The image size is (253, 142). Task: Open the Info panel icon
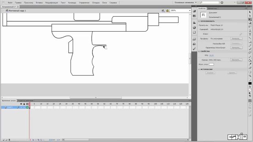pos(194,28)
